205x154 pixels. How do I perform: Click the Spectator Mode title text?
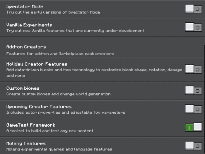[x=25, y=6]
